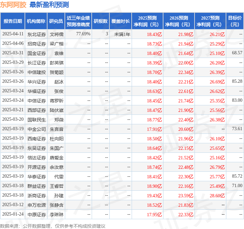Image resolution: width=244 pixels, height=229 pixels.
Task: Click the 报告日期 column header
Action: (x=12, y=21)
